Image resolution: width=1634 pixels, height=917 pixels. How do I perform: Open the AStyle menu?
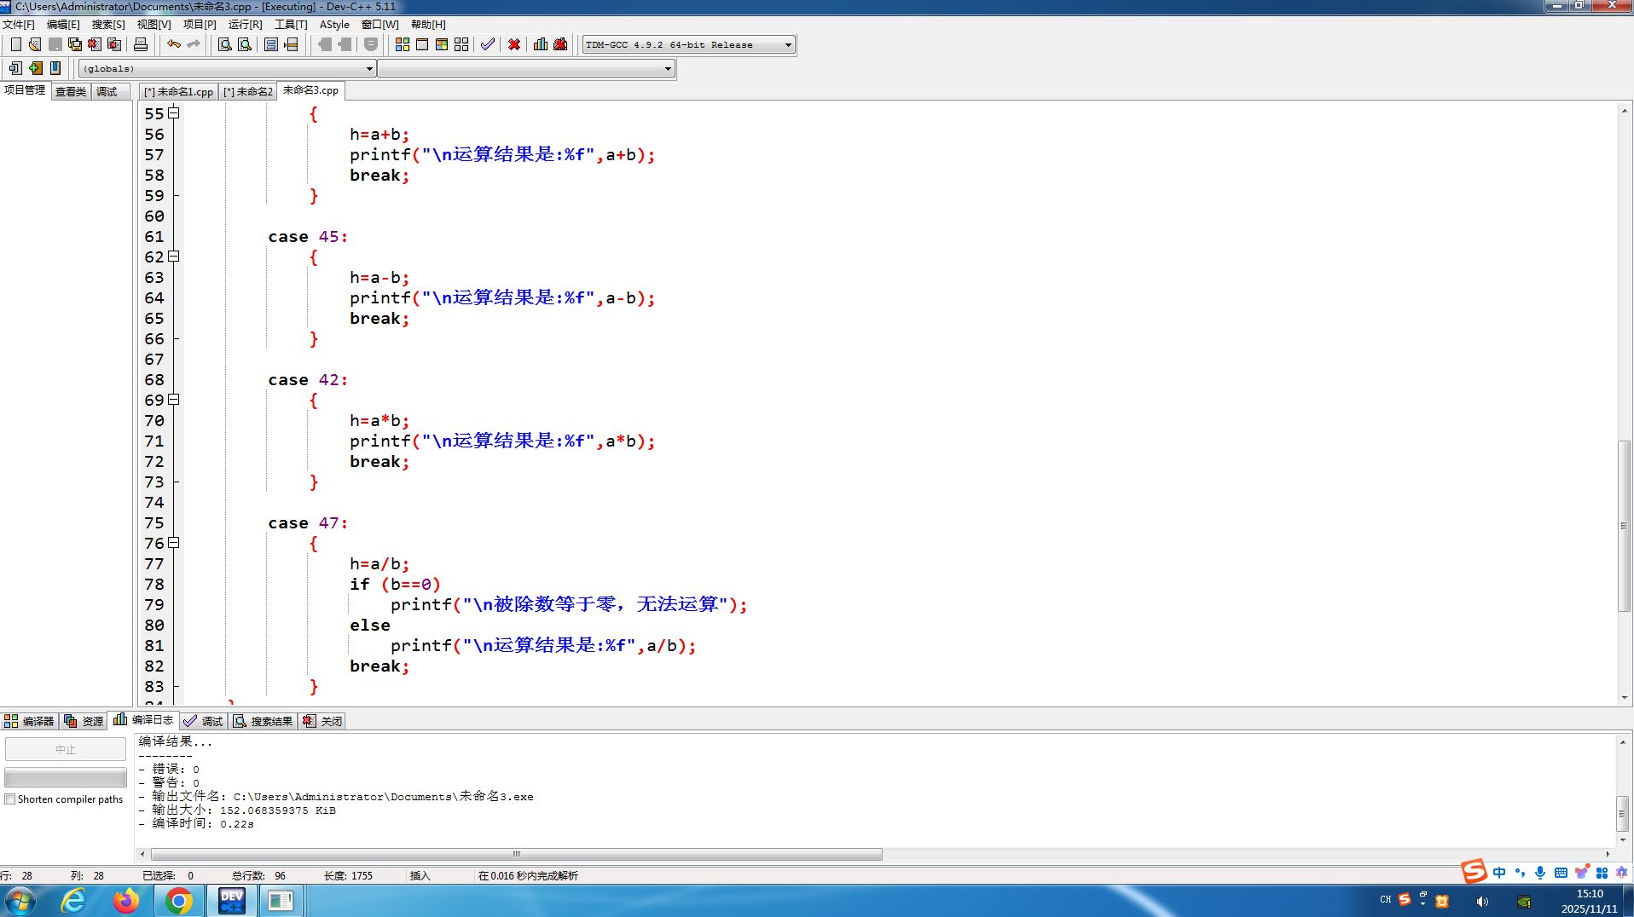click(x=334, y=25)
